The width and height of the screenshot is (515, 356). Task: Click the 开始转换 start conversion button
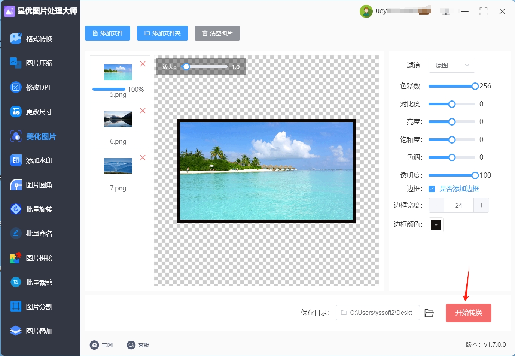coord(468,313)
